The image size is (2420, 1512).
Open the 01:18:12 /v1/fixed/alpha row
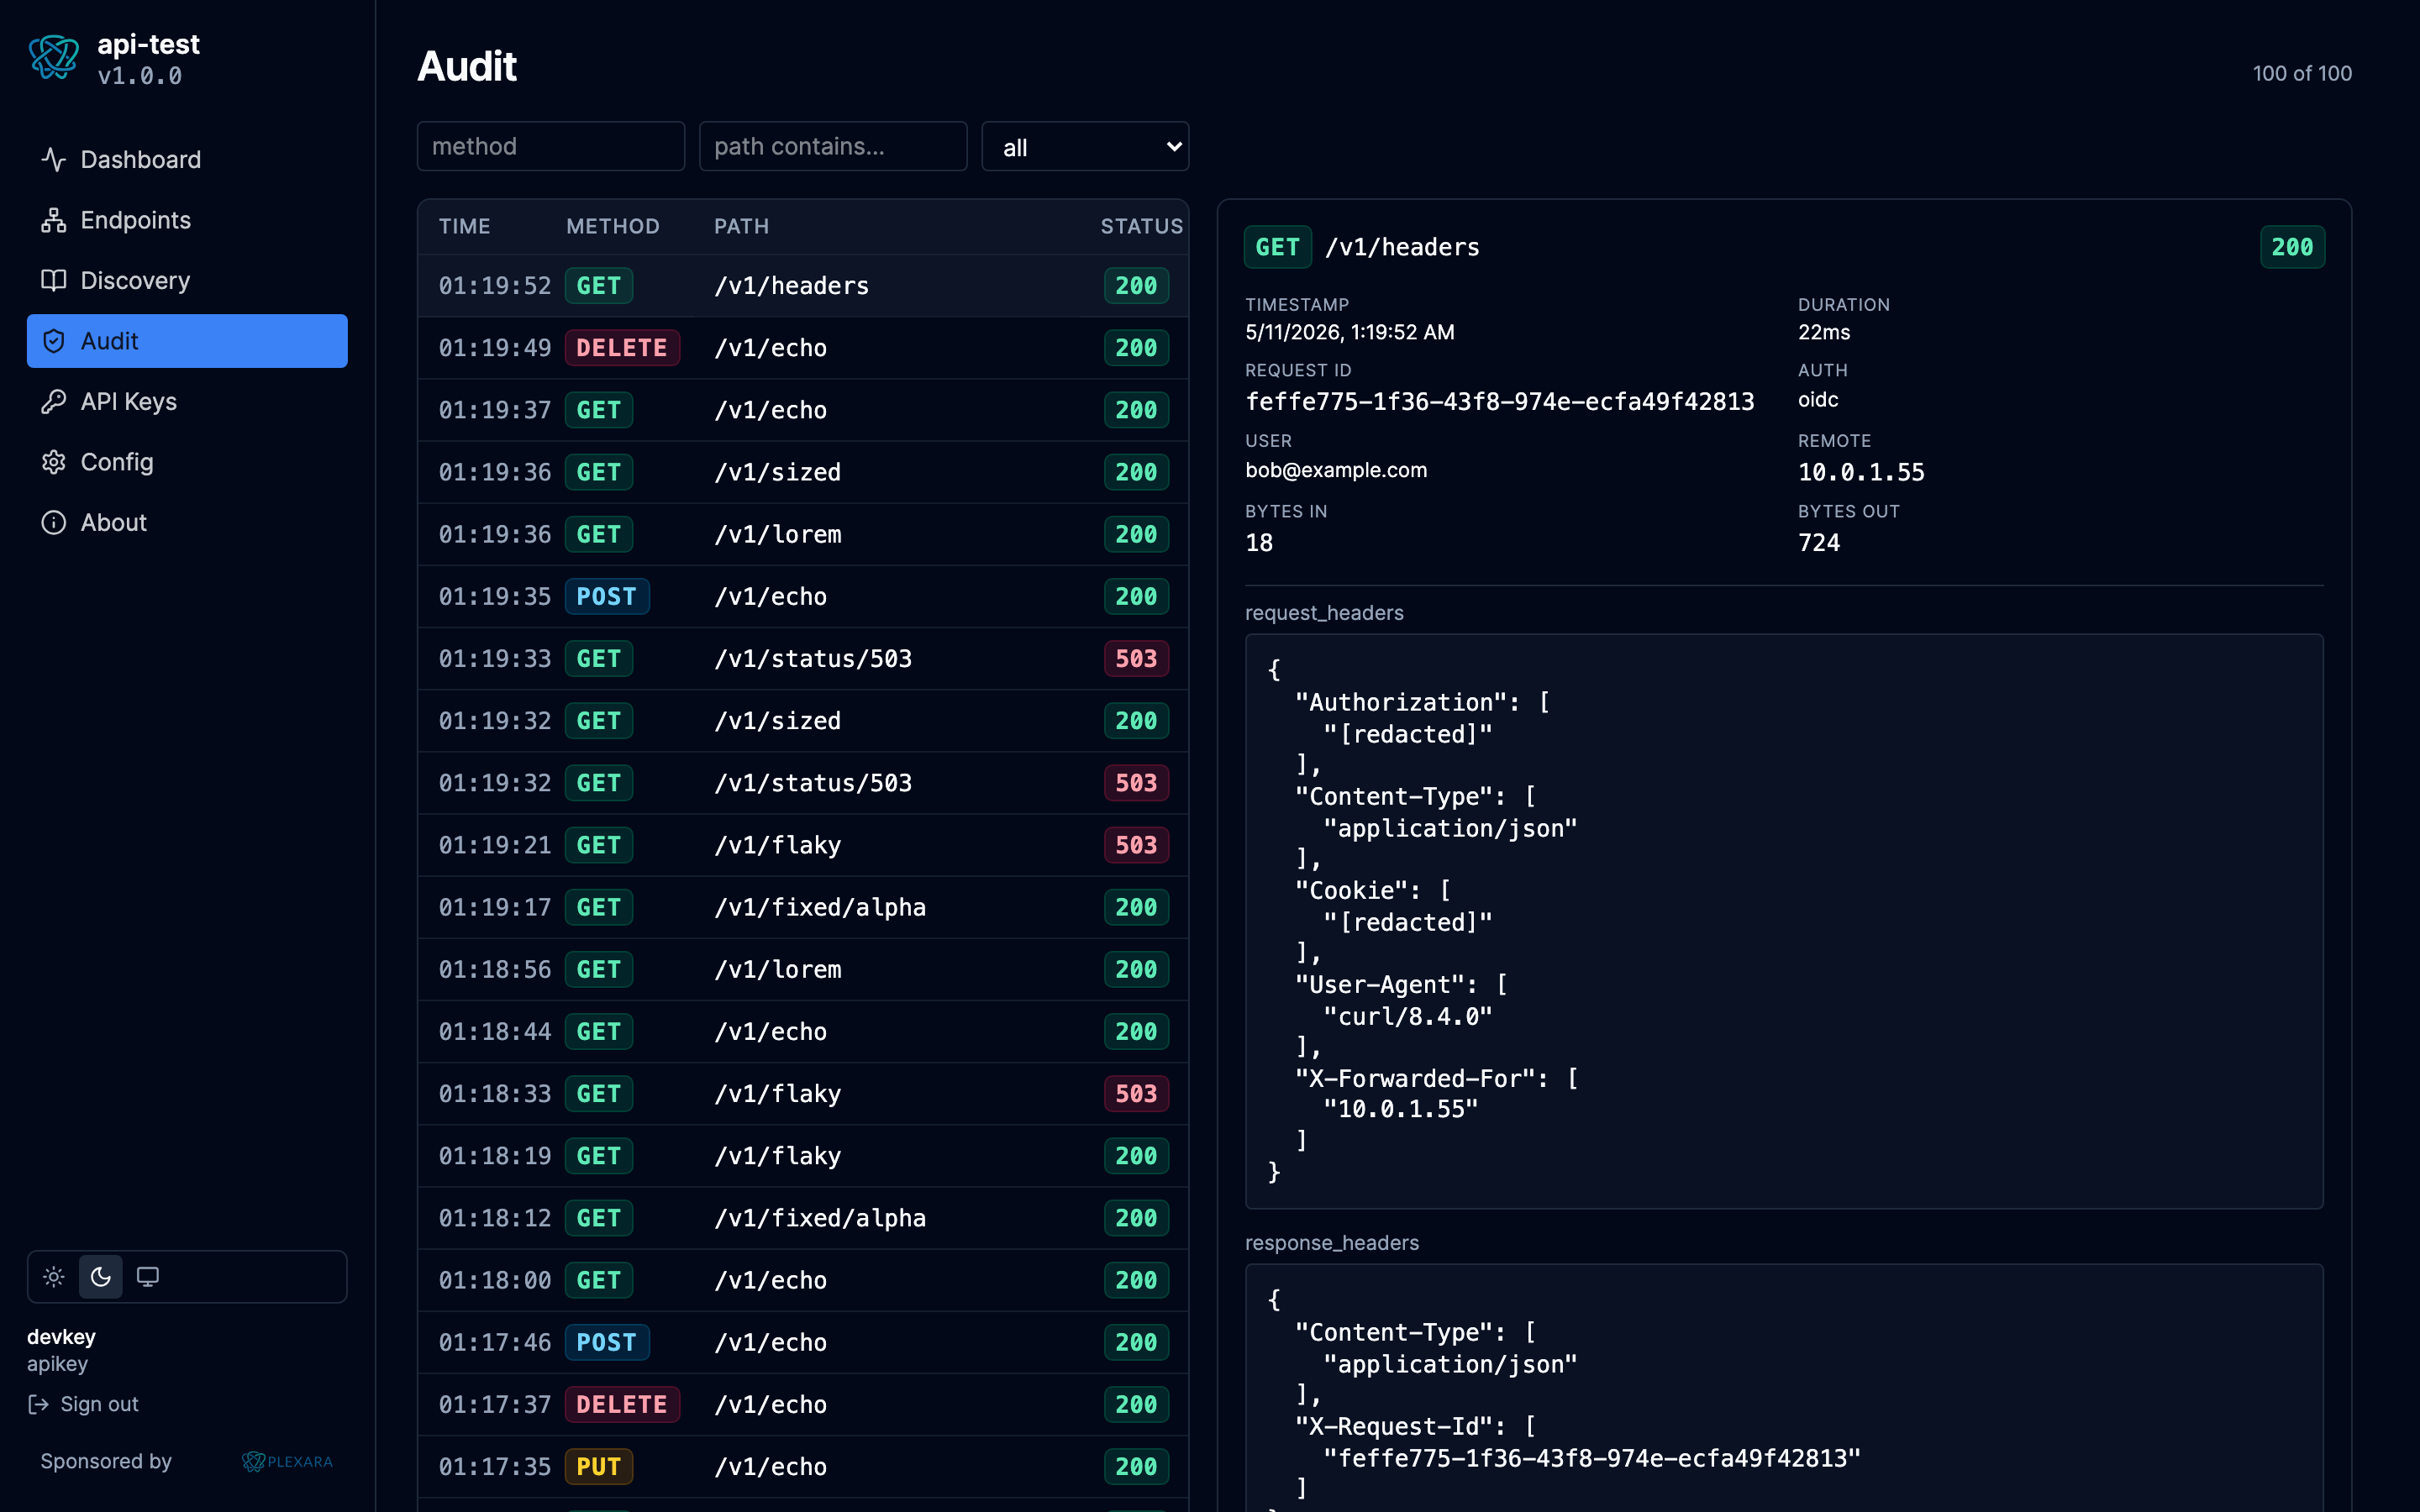click(x=803, y=1218)
